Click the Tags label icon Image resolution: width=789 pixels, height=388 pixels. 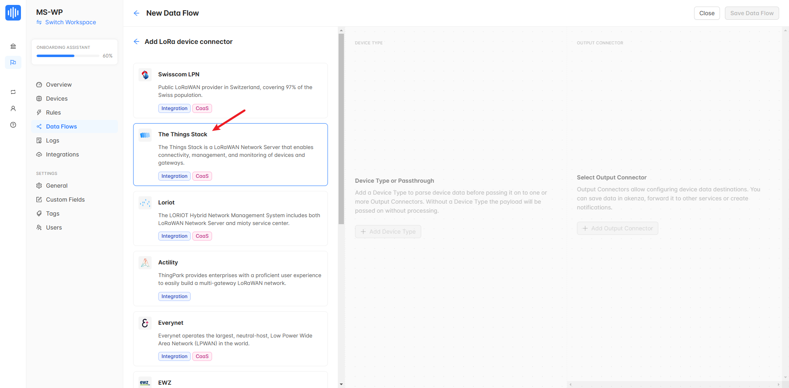(x=39, y=214)
